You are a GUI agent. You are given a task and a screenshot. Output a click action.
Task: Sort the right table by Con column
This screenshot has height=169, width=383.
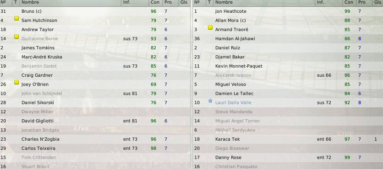tap(349, 2)
